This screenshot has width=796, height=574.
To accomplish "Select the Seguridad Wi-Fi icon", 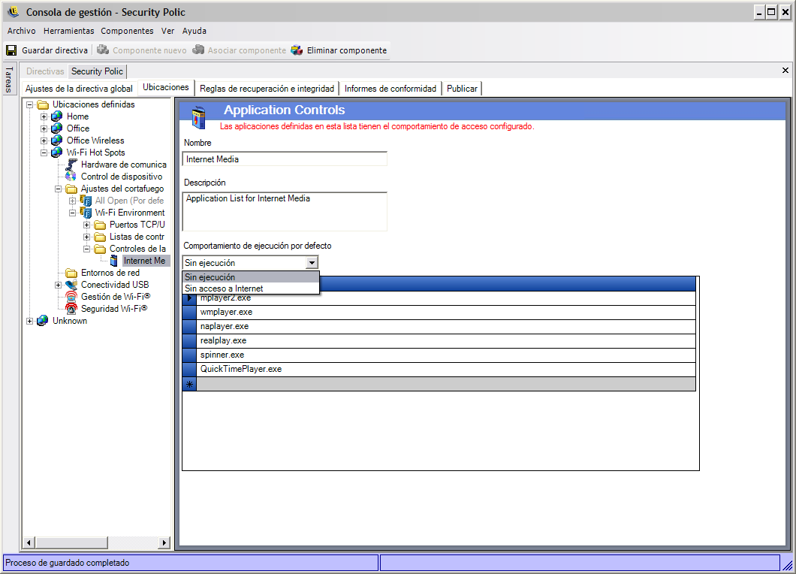I will click(71, 309).
